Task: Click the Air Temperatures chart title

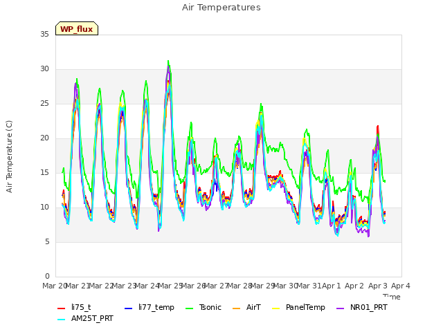Action: [x=221, y=8]
